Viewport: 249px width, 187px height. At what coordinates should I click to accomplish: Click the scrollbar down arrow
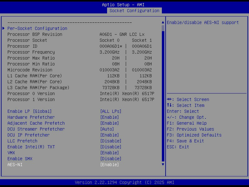(x=163, y=164)
